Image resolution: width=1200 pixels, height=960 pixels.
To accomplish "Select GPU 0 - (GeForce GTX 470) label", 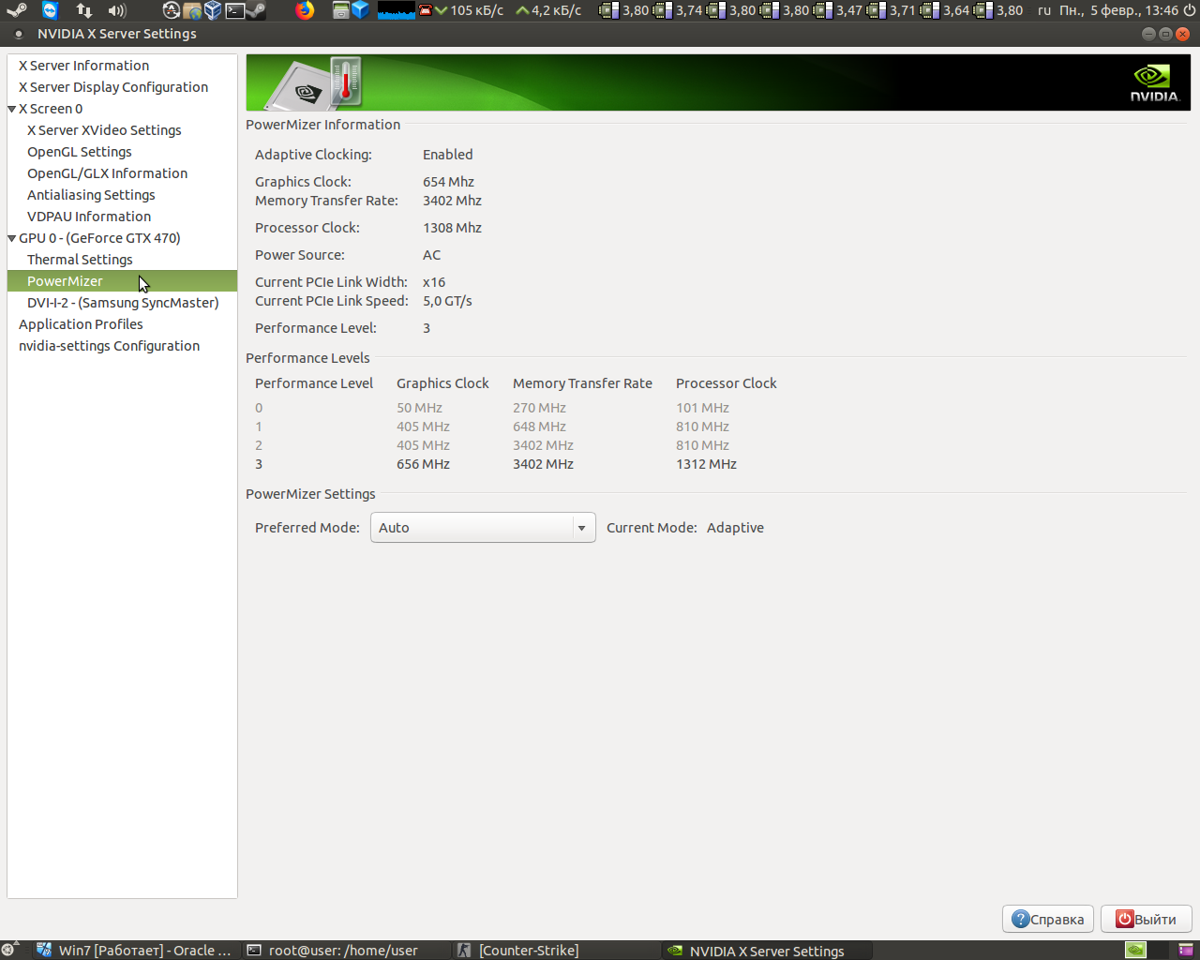I will click(x=99, y=238).
